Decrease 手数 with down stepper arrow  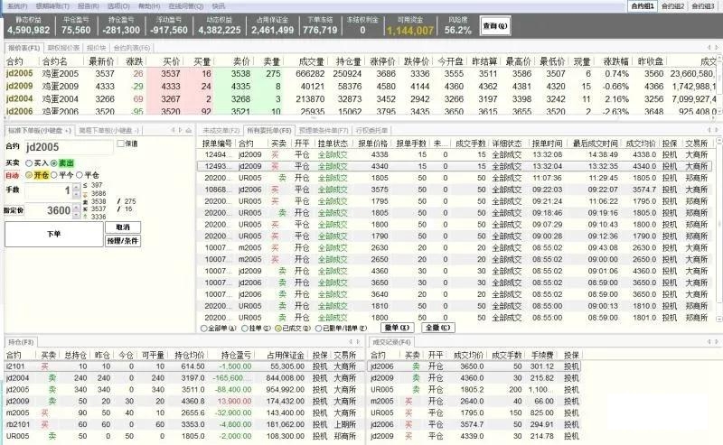(x=77, y=194)
